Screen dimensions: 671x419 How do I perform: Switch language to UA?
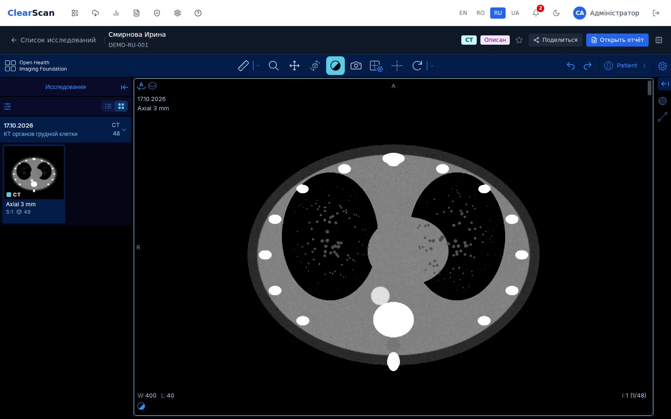[x=515, y=13]
